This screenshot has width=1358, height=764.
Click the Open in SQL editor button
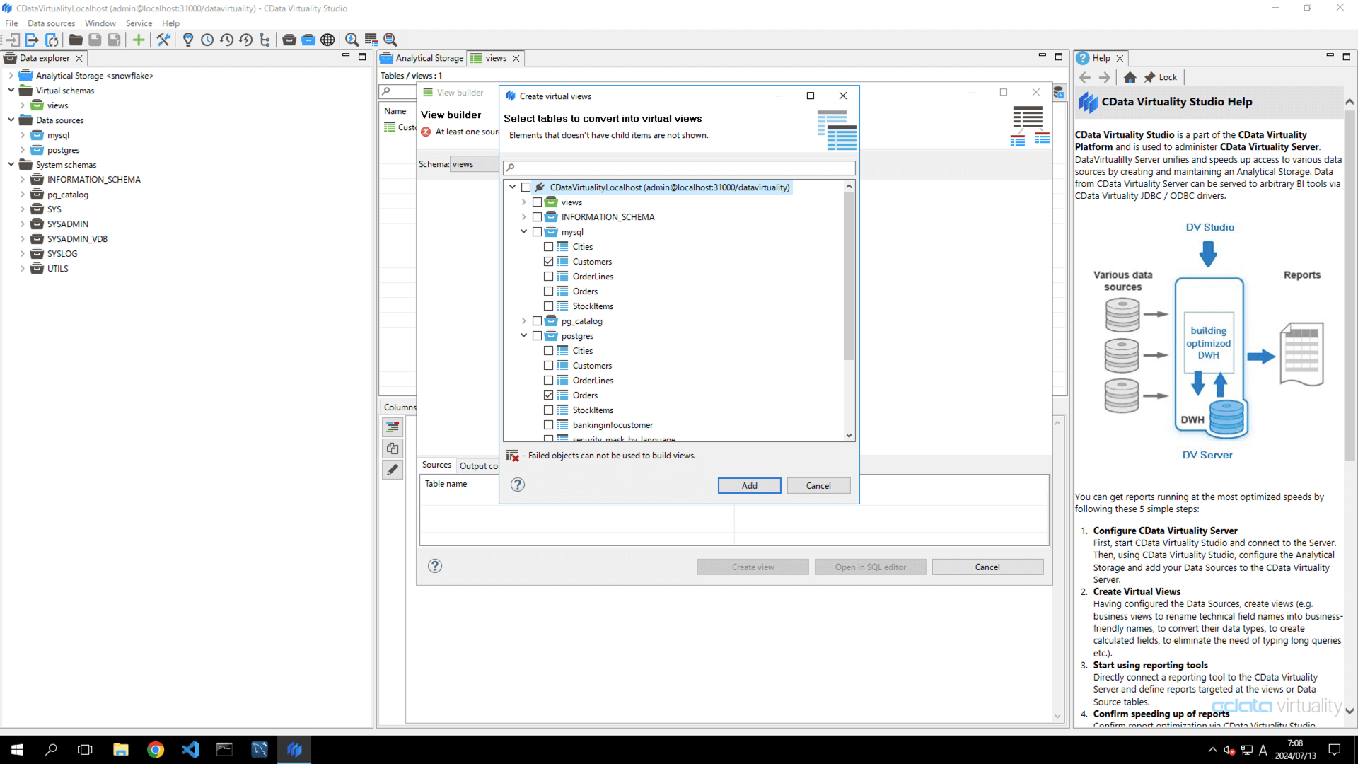[x=870, y=567]
